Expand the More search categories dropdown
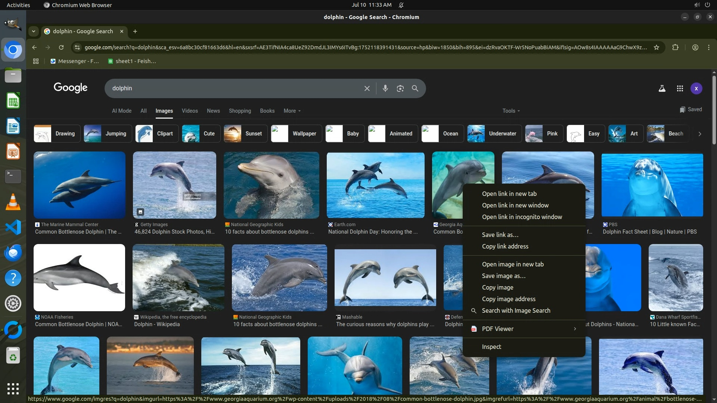717x403 pixels. point(292,111)
